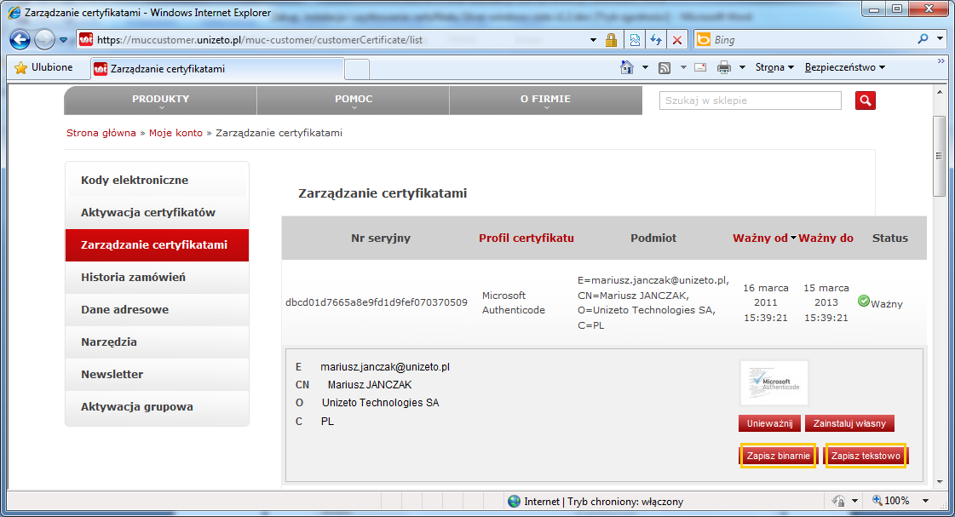Click the RSS feeds icon

pos(664,67)
